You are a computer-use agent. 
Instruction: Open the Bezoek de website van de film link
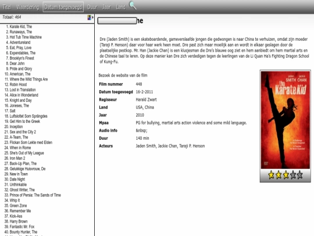(123, 75)
